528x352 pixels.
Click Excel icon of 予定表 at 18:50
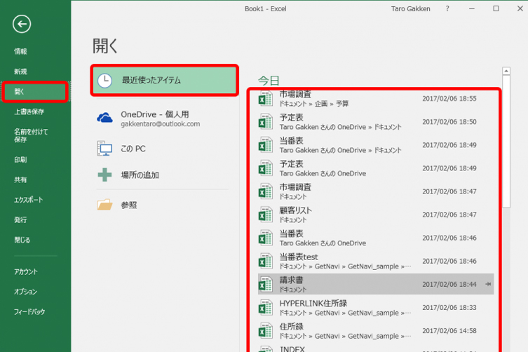(x=266, y=122)
